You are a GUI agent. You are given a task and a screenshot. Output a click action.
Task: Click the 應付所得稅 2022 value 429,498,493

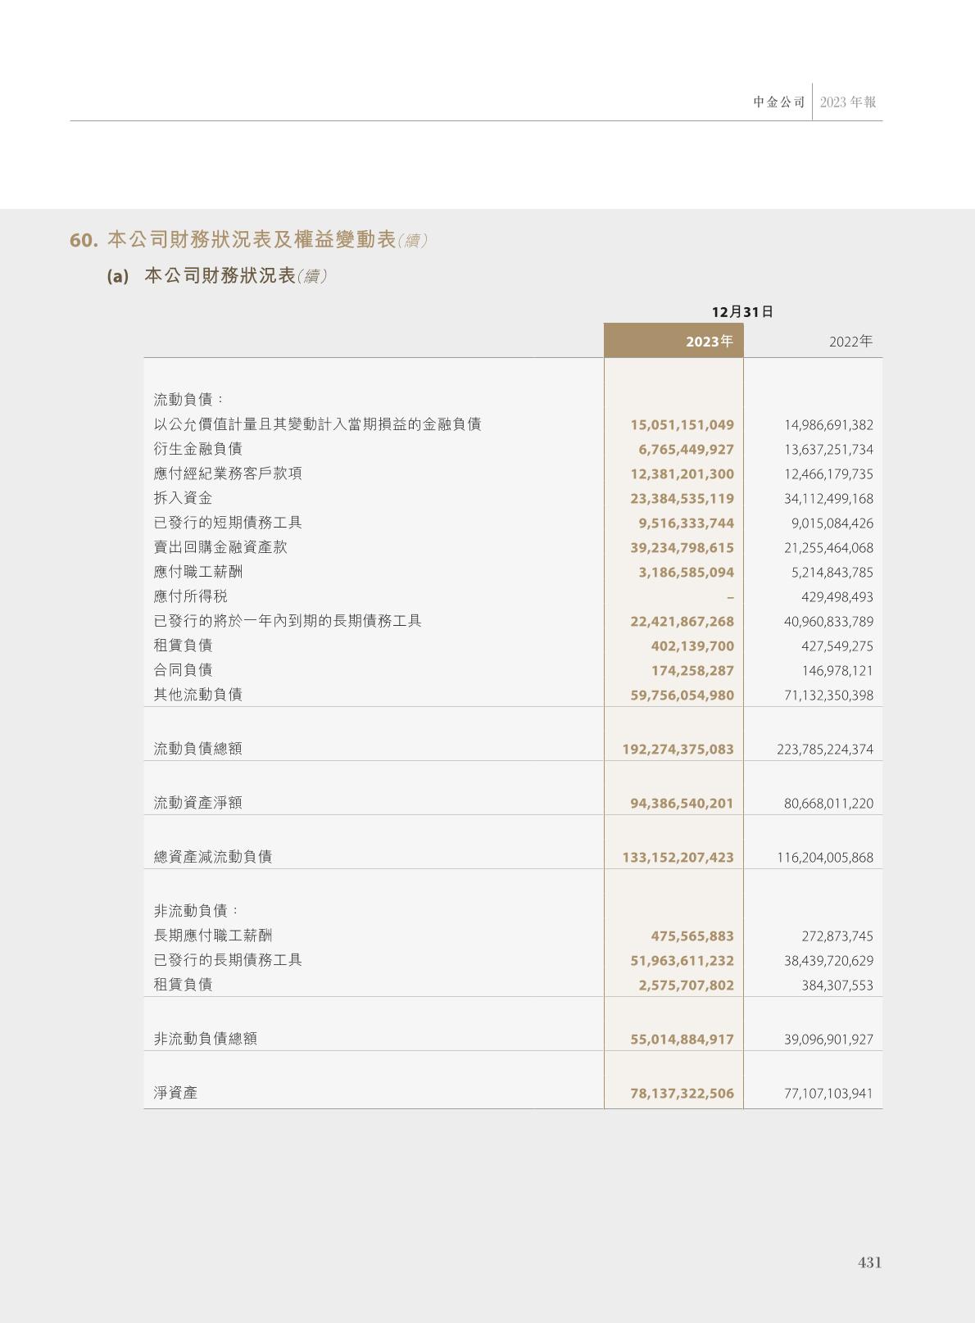click(837, 597)
